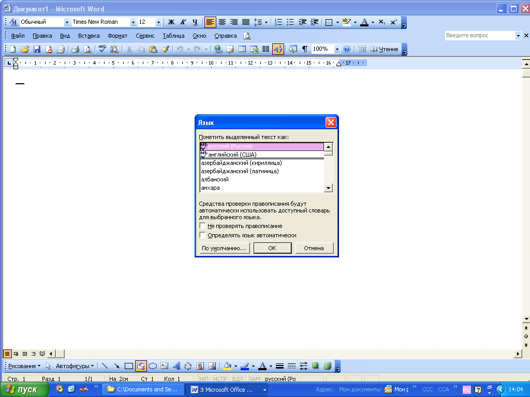This screenshot has height=397, width=530.
Task: Click the RU language indicator in tray
Action: 466,390
